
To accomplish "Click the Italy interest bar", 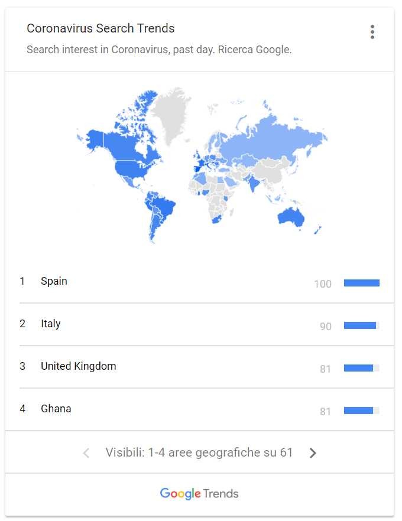I will click(361, 325).
